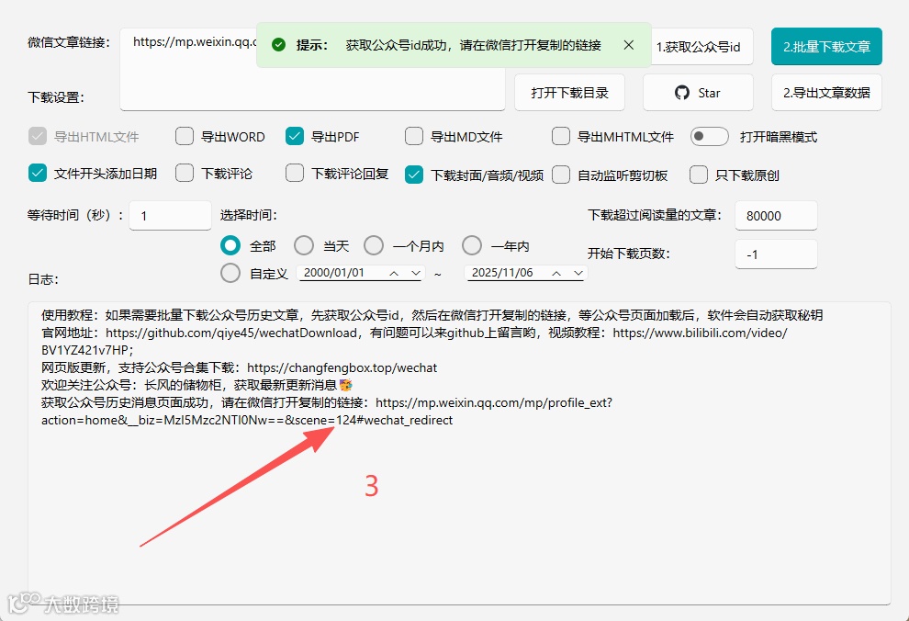Click the green success check icon
909x621 pixels.
(x=279, y=45)
